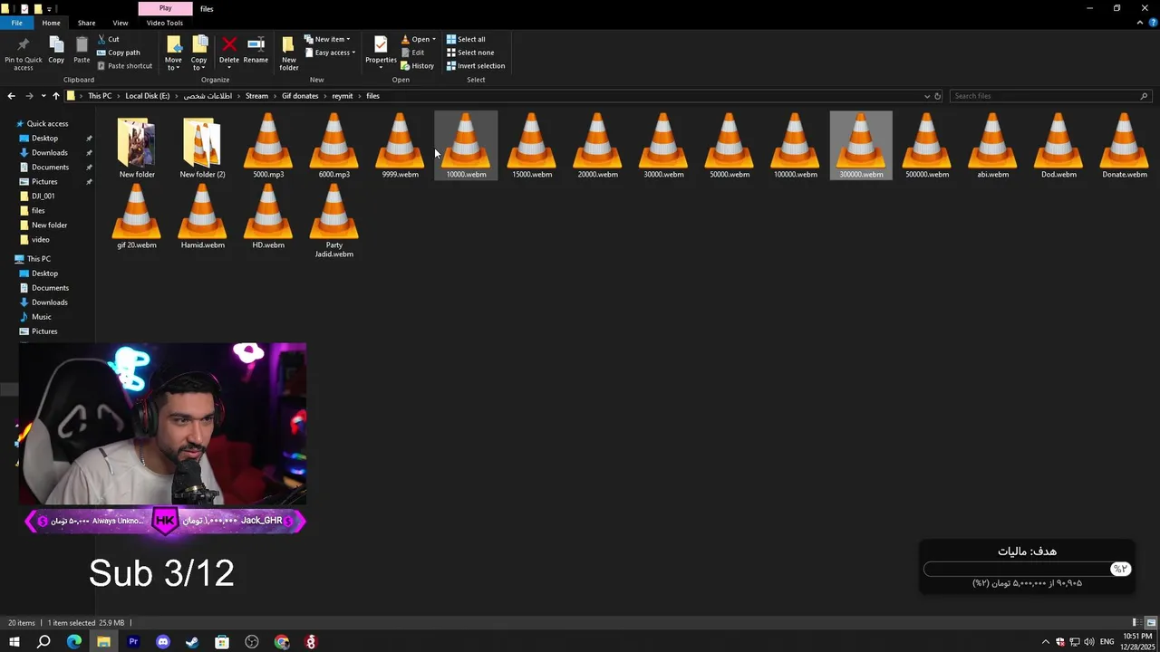
Task: Select the Party Jadid.webm file
Action: (x=333, y=220)
